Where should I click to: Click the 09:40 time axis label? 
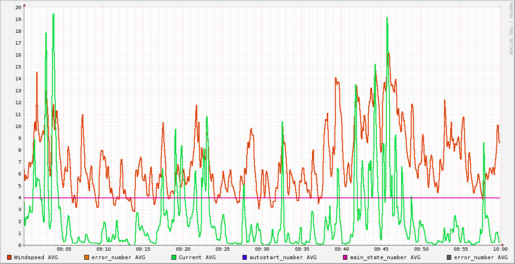(341, 250)
